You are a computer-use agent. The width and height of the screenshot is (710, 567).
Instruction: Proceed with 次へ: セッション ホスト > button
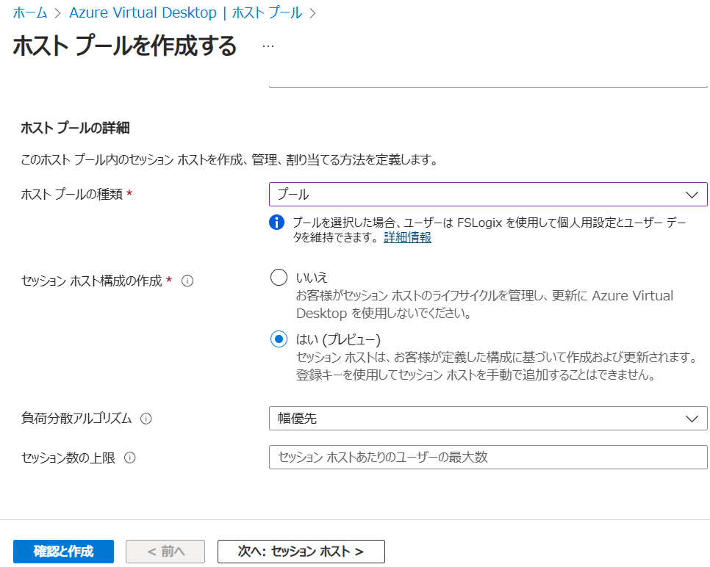tap(301, 551)
